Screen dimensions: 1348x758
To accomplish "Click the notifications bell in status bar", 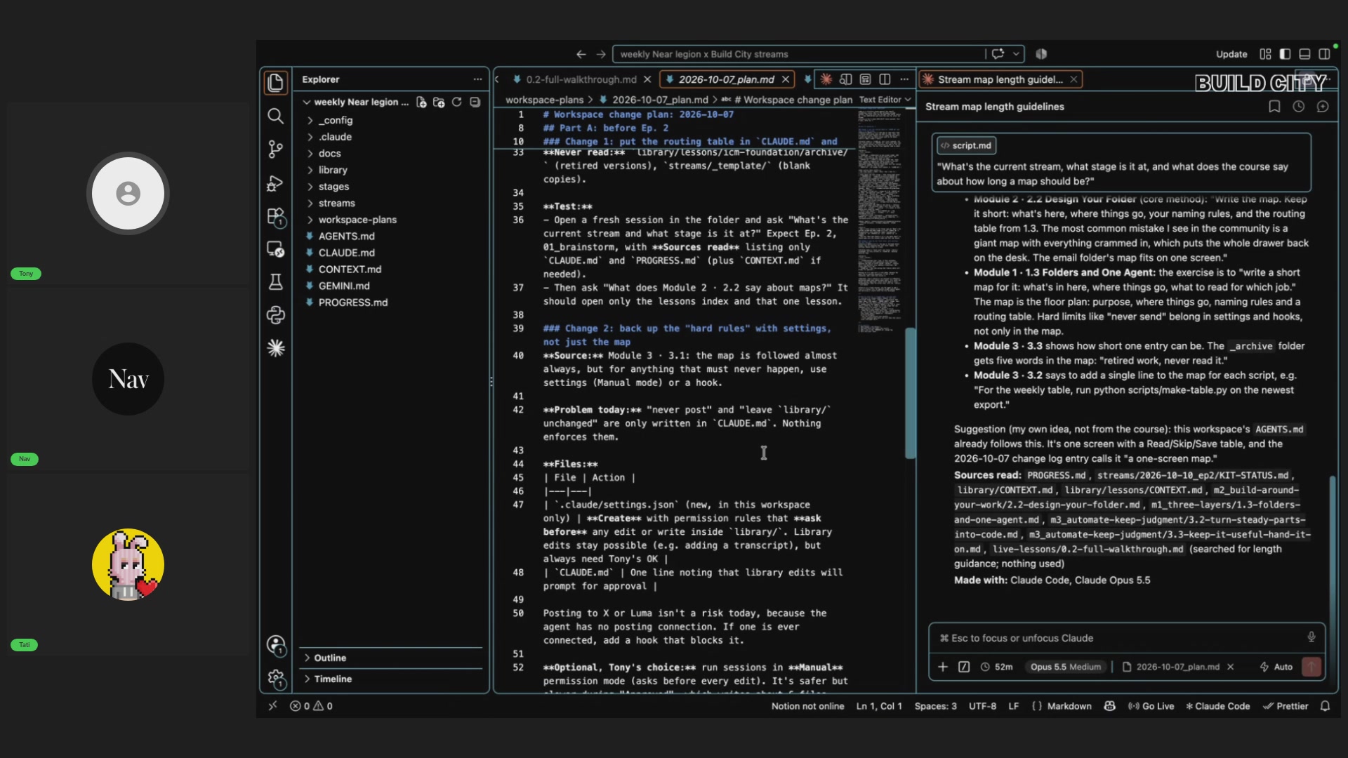I will coord(1325,706).
